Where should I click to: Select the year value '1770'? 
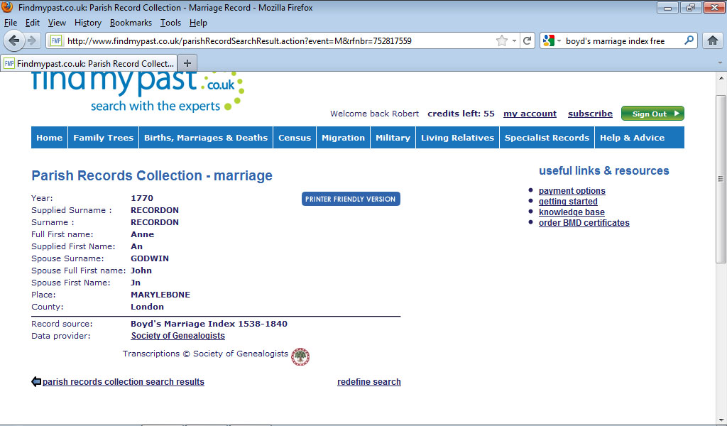[142, 198]
